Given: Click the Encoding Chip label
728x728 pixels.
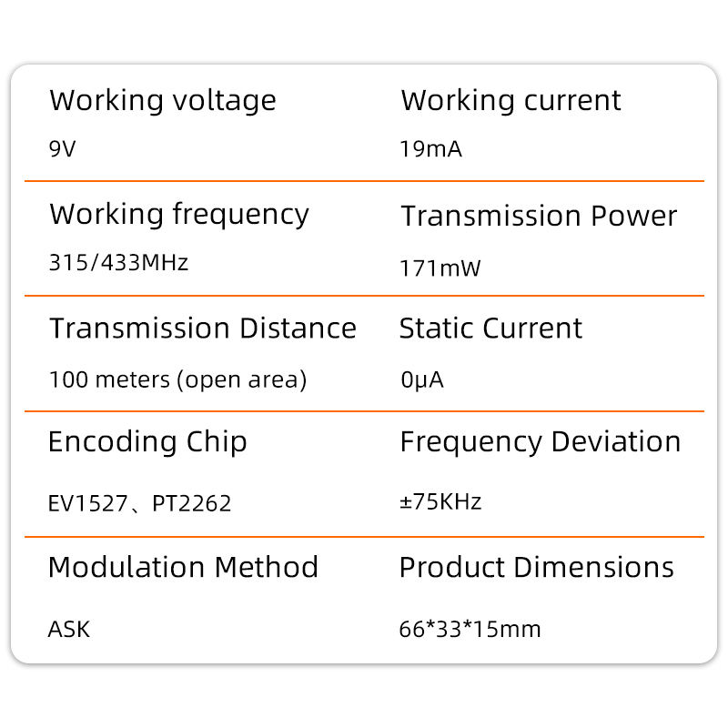Looking at the screenshot, I should coord(147,442).
